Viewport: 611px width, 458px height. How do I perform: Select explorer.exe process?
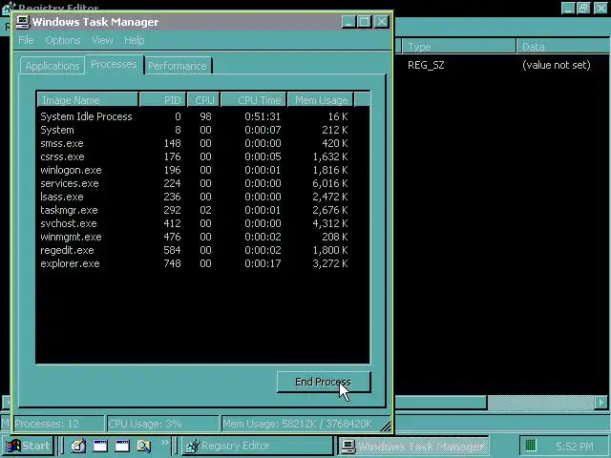point(202,263)
